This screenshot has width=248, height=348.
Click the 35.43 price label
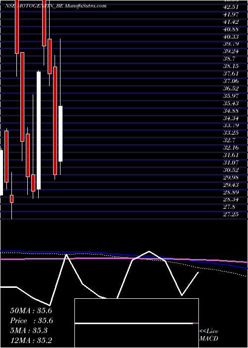tap(231, 103)
